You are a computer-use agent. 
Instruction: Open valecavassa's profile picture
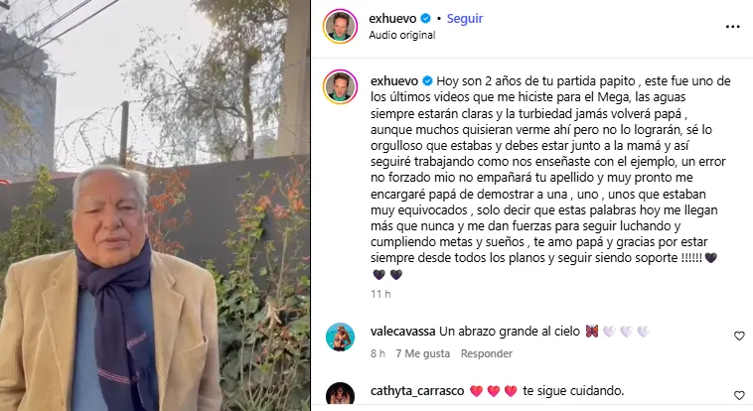[340, 337]
